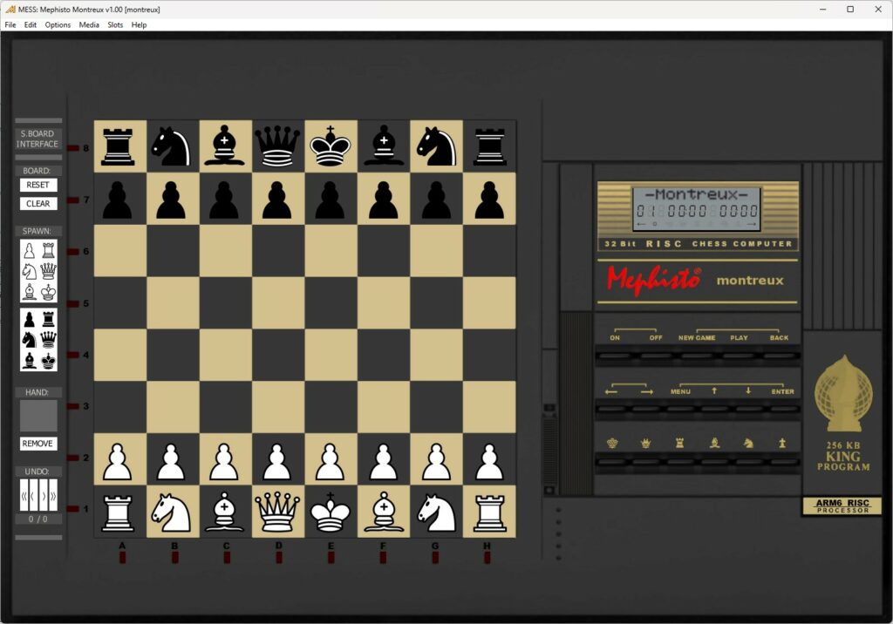Image resolution: width=893 pixels, height=624 pixels.
Task: Click the board RESET button
Action: 38,185
